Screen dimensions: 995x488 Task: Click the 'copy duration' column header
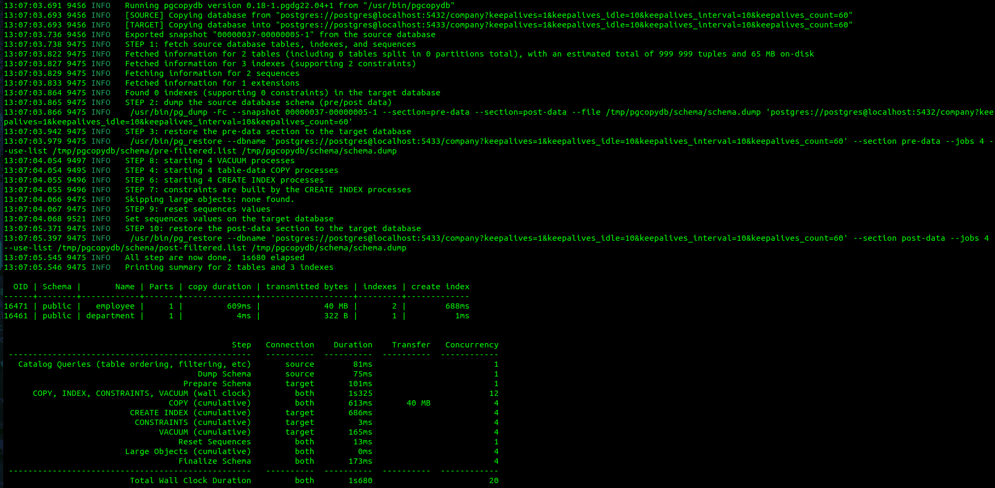click(x=219, y=287)
